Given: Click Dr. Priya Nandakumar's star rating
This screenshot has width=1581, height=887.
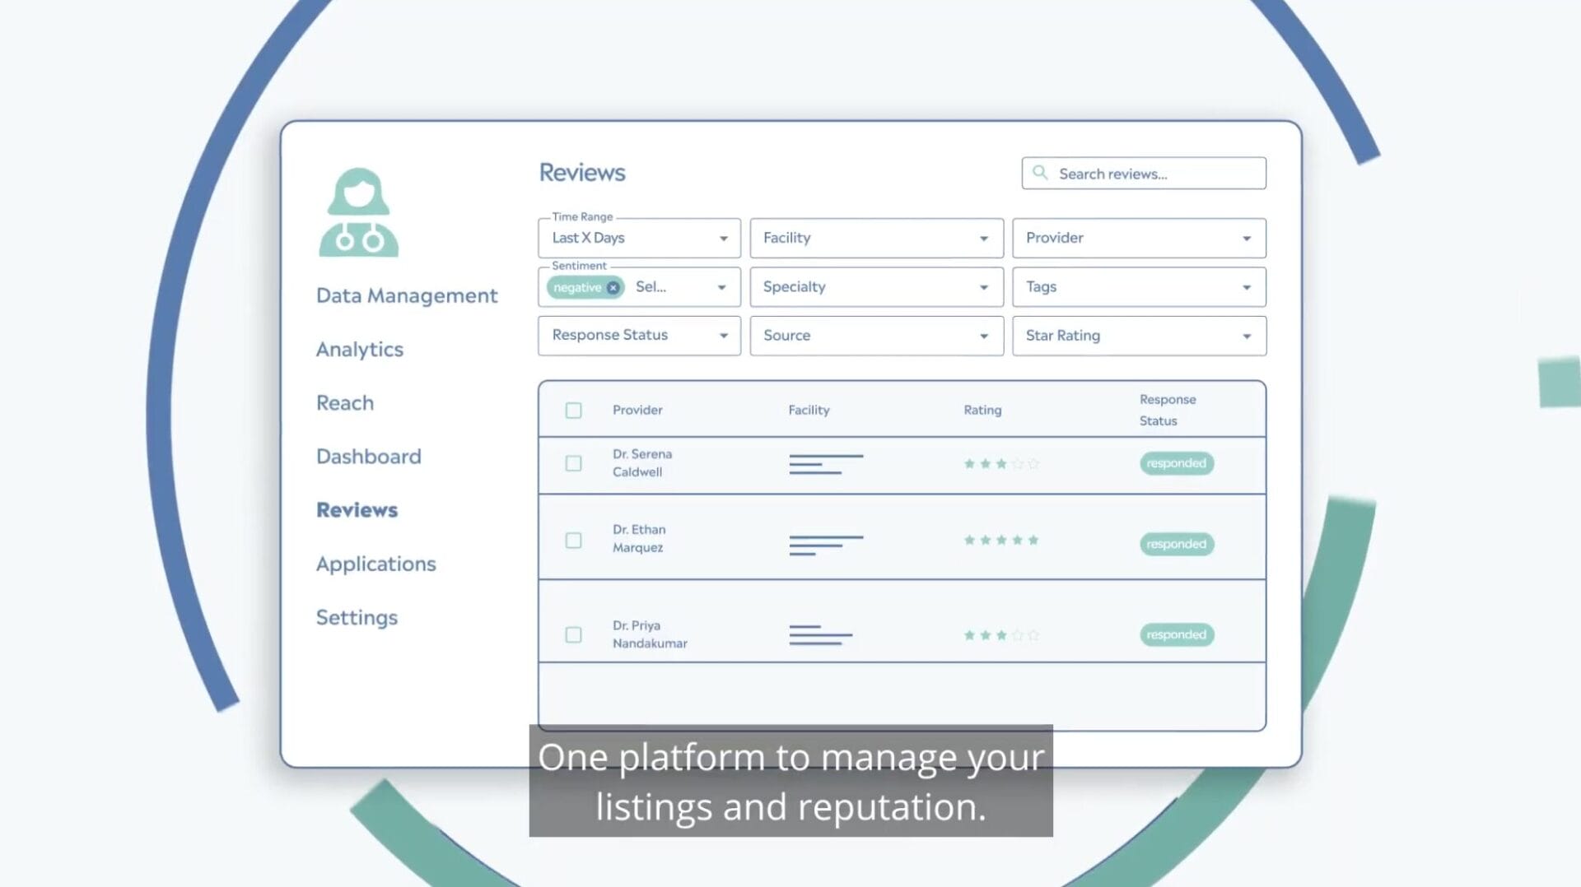Looking at the screenshot, I should click(1000, 635).
